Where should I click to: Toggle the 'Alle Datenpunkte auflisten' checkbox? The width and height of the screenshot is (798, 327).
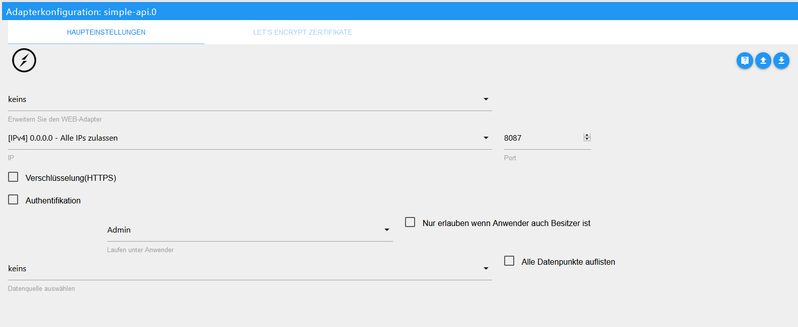509,261
